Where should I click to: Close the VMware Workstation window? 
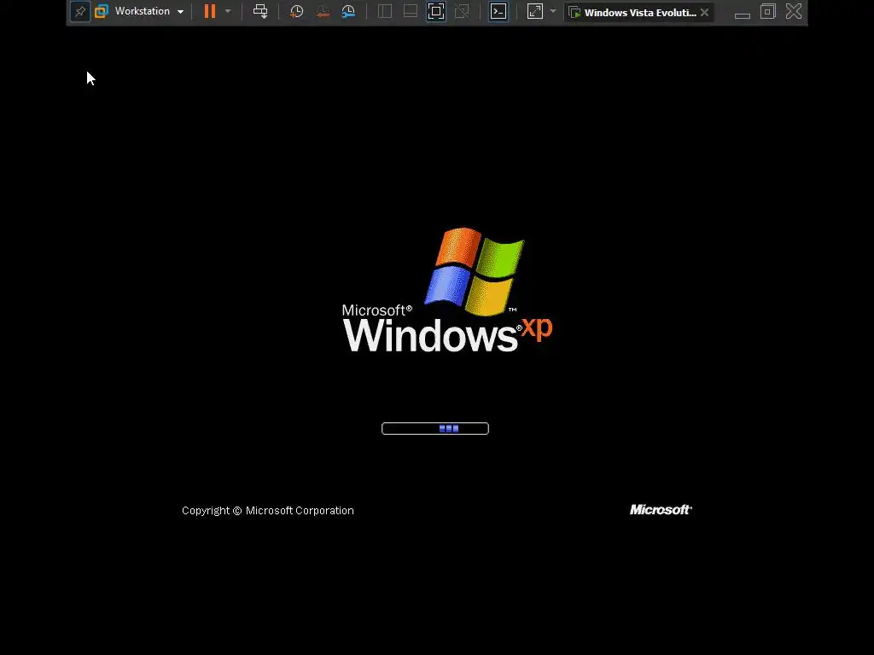click(794, 11)
